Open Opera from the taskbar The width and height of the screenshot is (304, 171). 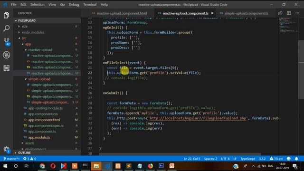53,166
